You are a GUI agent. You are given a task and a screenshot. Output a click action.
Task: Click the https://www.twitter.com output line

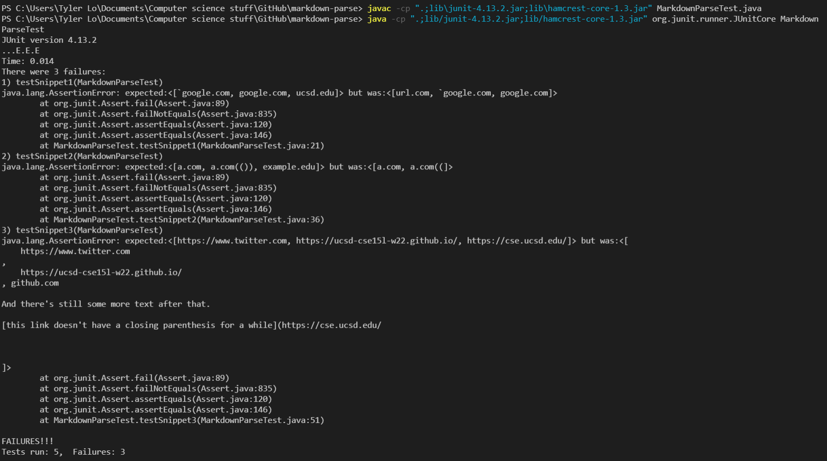pyautogui.click(x=75, y=251)
